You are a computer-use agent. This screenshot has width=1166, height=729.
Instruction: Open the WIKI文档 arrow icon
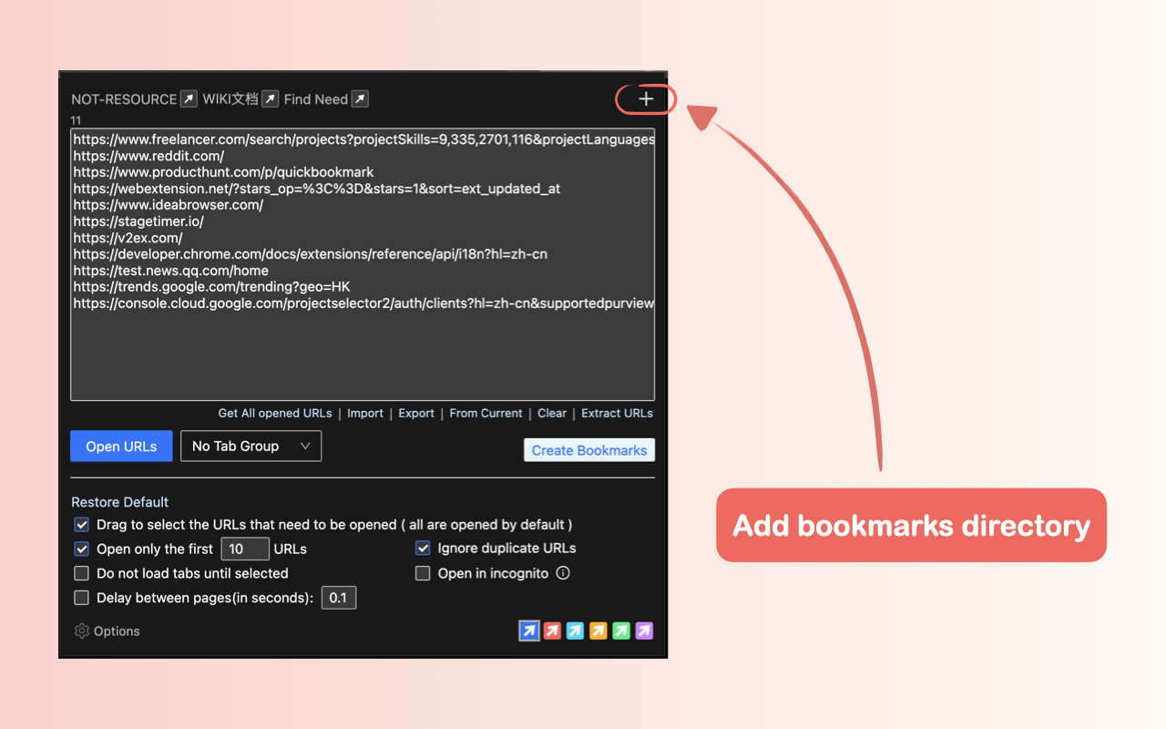(x=270, y=99)
